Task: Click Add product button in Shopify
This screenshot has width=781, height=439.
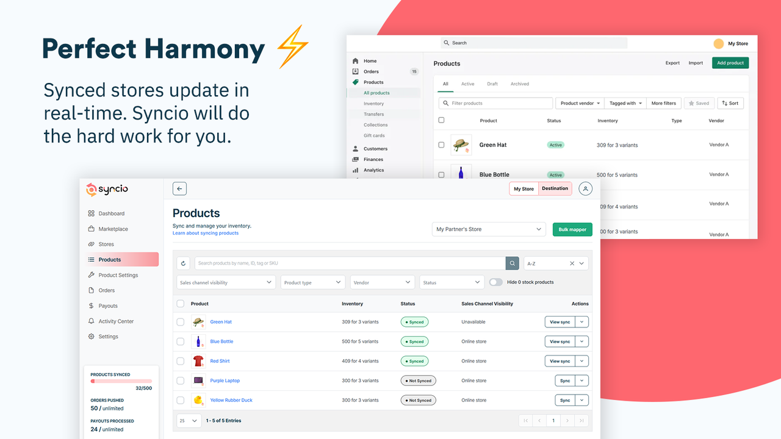Action: (730, 63)
